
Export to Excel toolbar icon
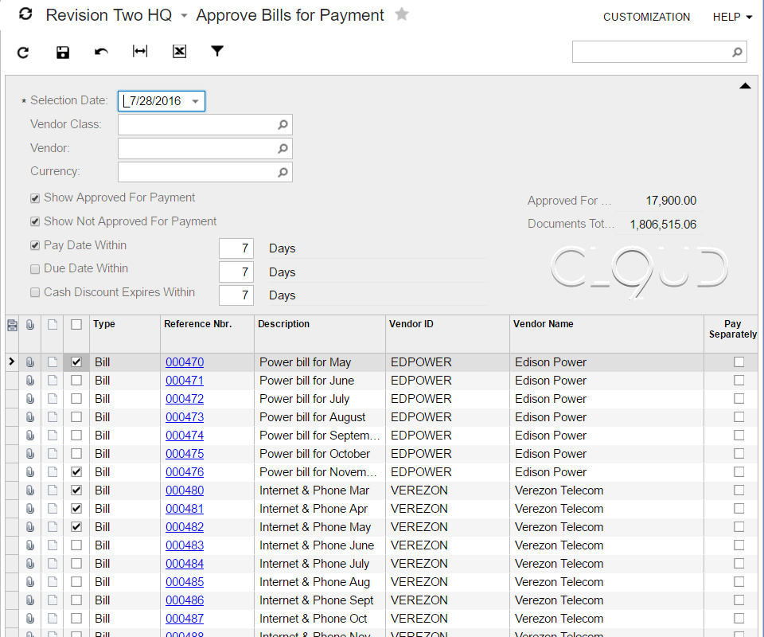pyautogui.click(x=179, y=51)
